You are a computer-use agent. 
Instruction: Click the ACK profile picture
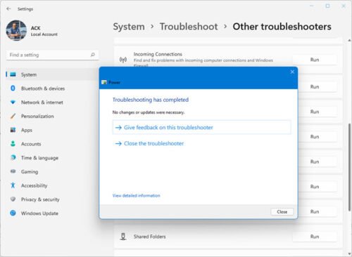(16, 30)
